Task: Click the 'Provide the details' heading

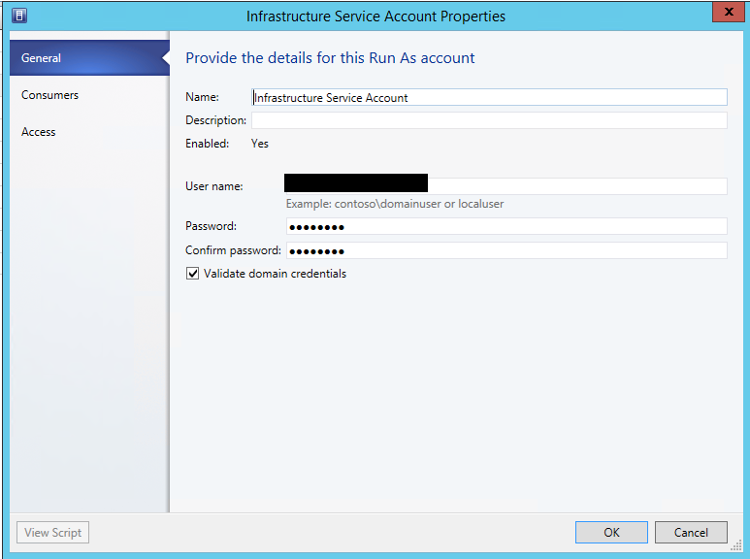Action: pos(330,58)
